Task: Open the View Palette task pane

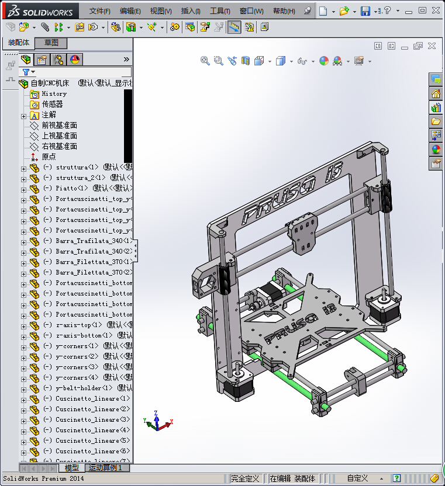Action: (436, 136)
